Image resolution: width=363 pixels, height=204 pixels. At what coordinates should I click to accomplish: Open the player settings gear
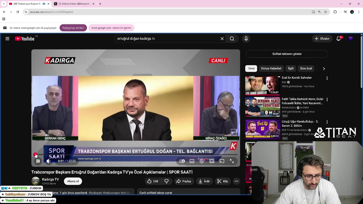(x=202, y=161)
